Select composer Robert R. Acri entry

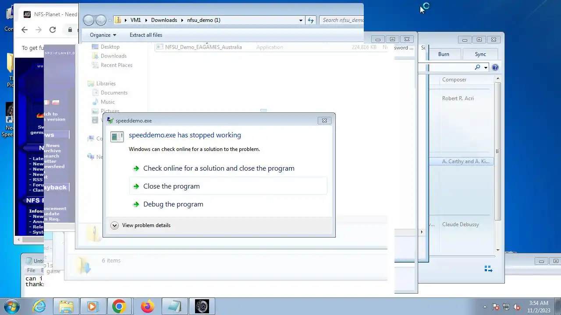pos(458,98)
